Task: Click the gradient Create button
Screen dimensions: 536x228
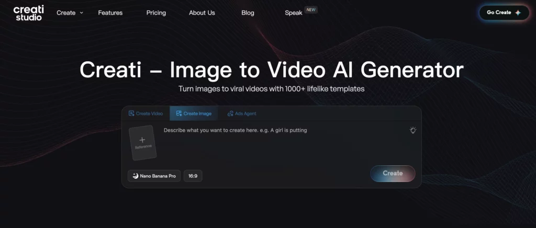Action: coord(393,174)
